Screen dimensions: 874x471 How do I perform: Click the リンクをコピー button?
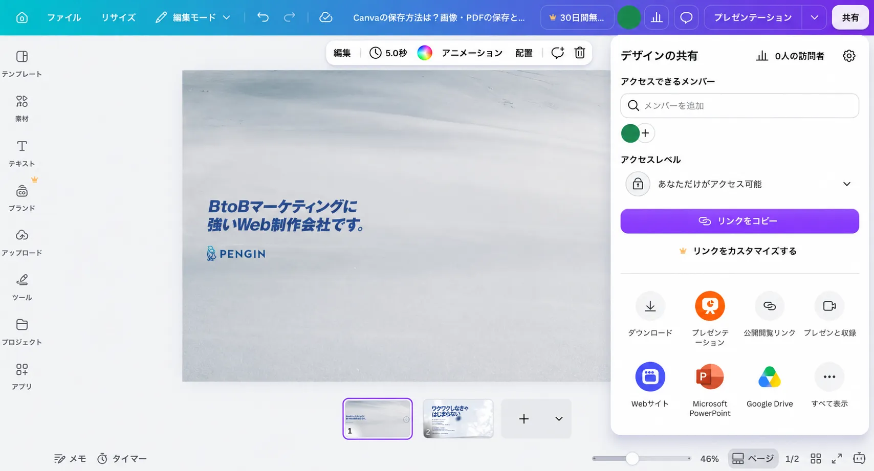tap(739, 221)
